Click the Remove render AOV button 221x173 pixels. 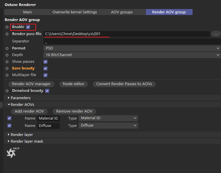(x=74, y=111)
